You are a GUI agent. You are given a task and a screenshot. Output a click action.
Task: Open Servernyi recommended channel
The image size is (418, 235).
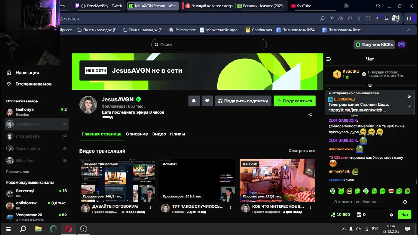coord(37,193)
